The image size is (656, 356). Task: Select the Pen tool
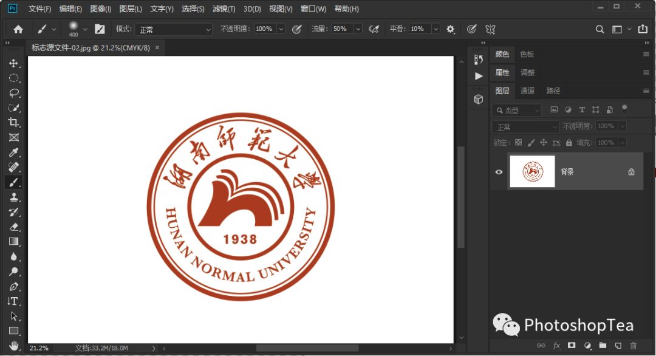click(13, 287)
